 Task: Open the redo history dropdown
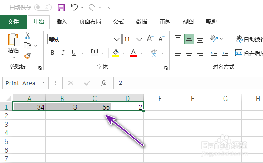click(100, 7)
